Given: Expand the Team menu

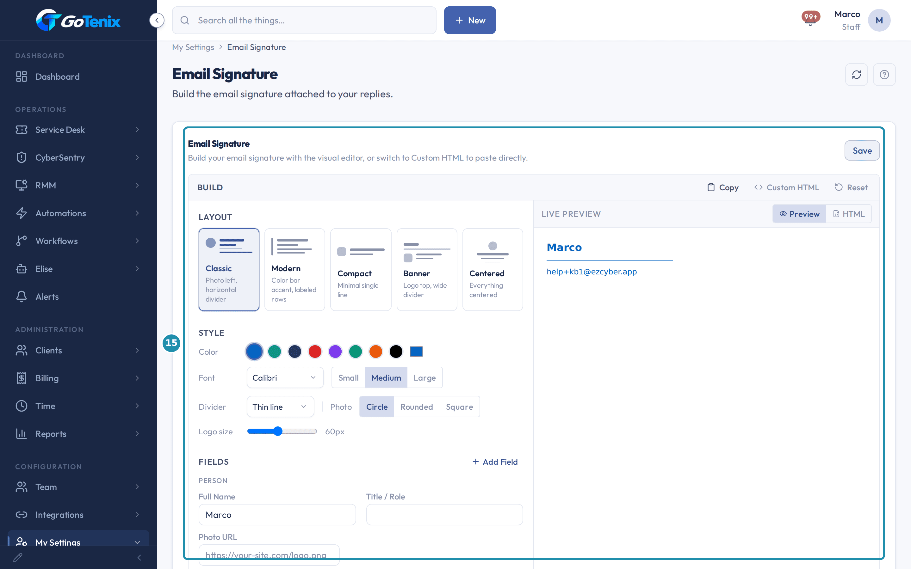Looking at the screenshot, I should coord(78,486).
